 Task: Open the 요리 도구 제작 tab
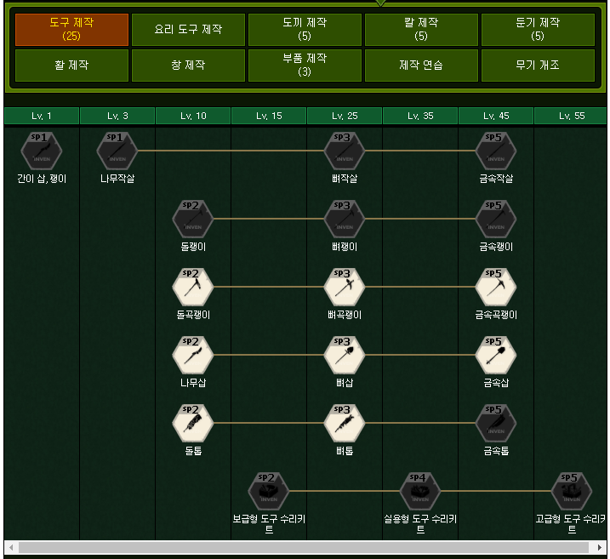188,30
